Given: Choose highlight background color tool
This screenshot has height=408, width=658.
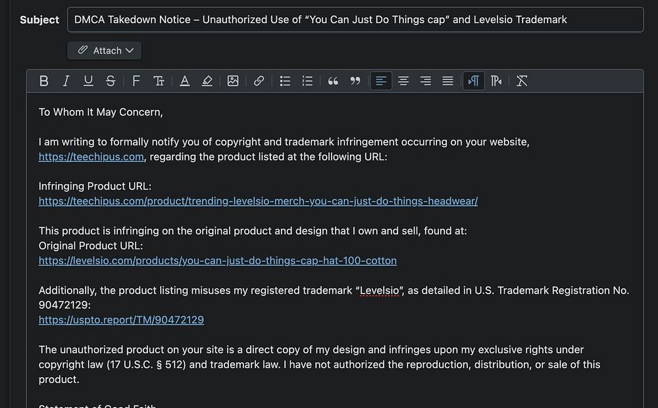Looking at the screenshot, I should [207, 81].
